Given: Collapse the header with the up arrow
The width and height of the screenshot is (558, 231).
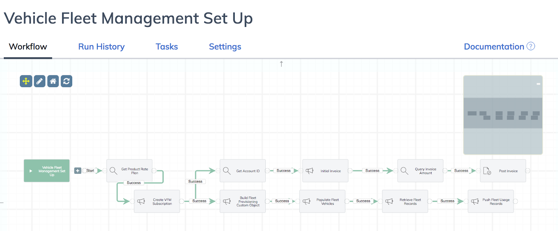Looking at the screenshot, I should point(281,64).
